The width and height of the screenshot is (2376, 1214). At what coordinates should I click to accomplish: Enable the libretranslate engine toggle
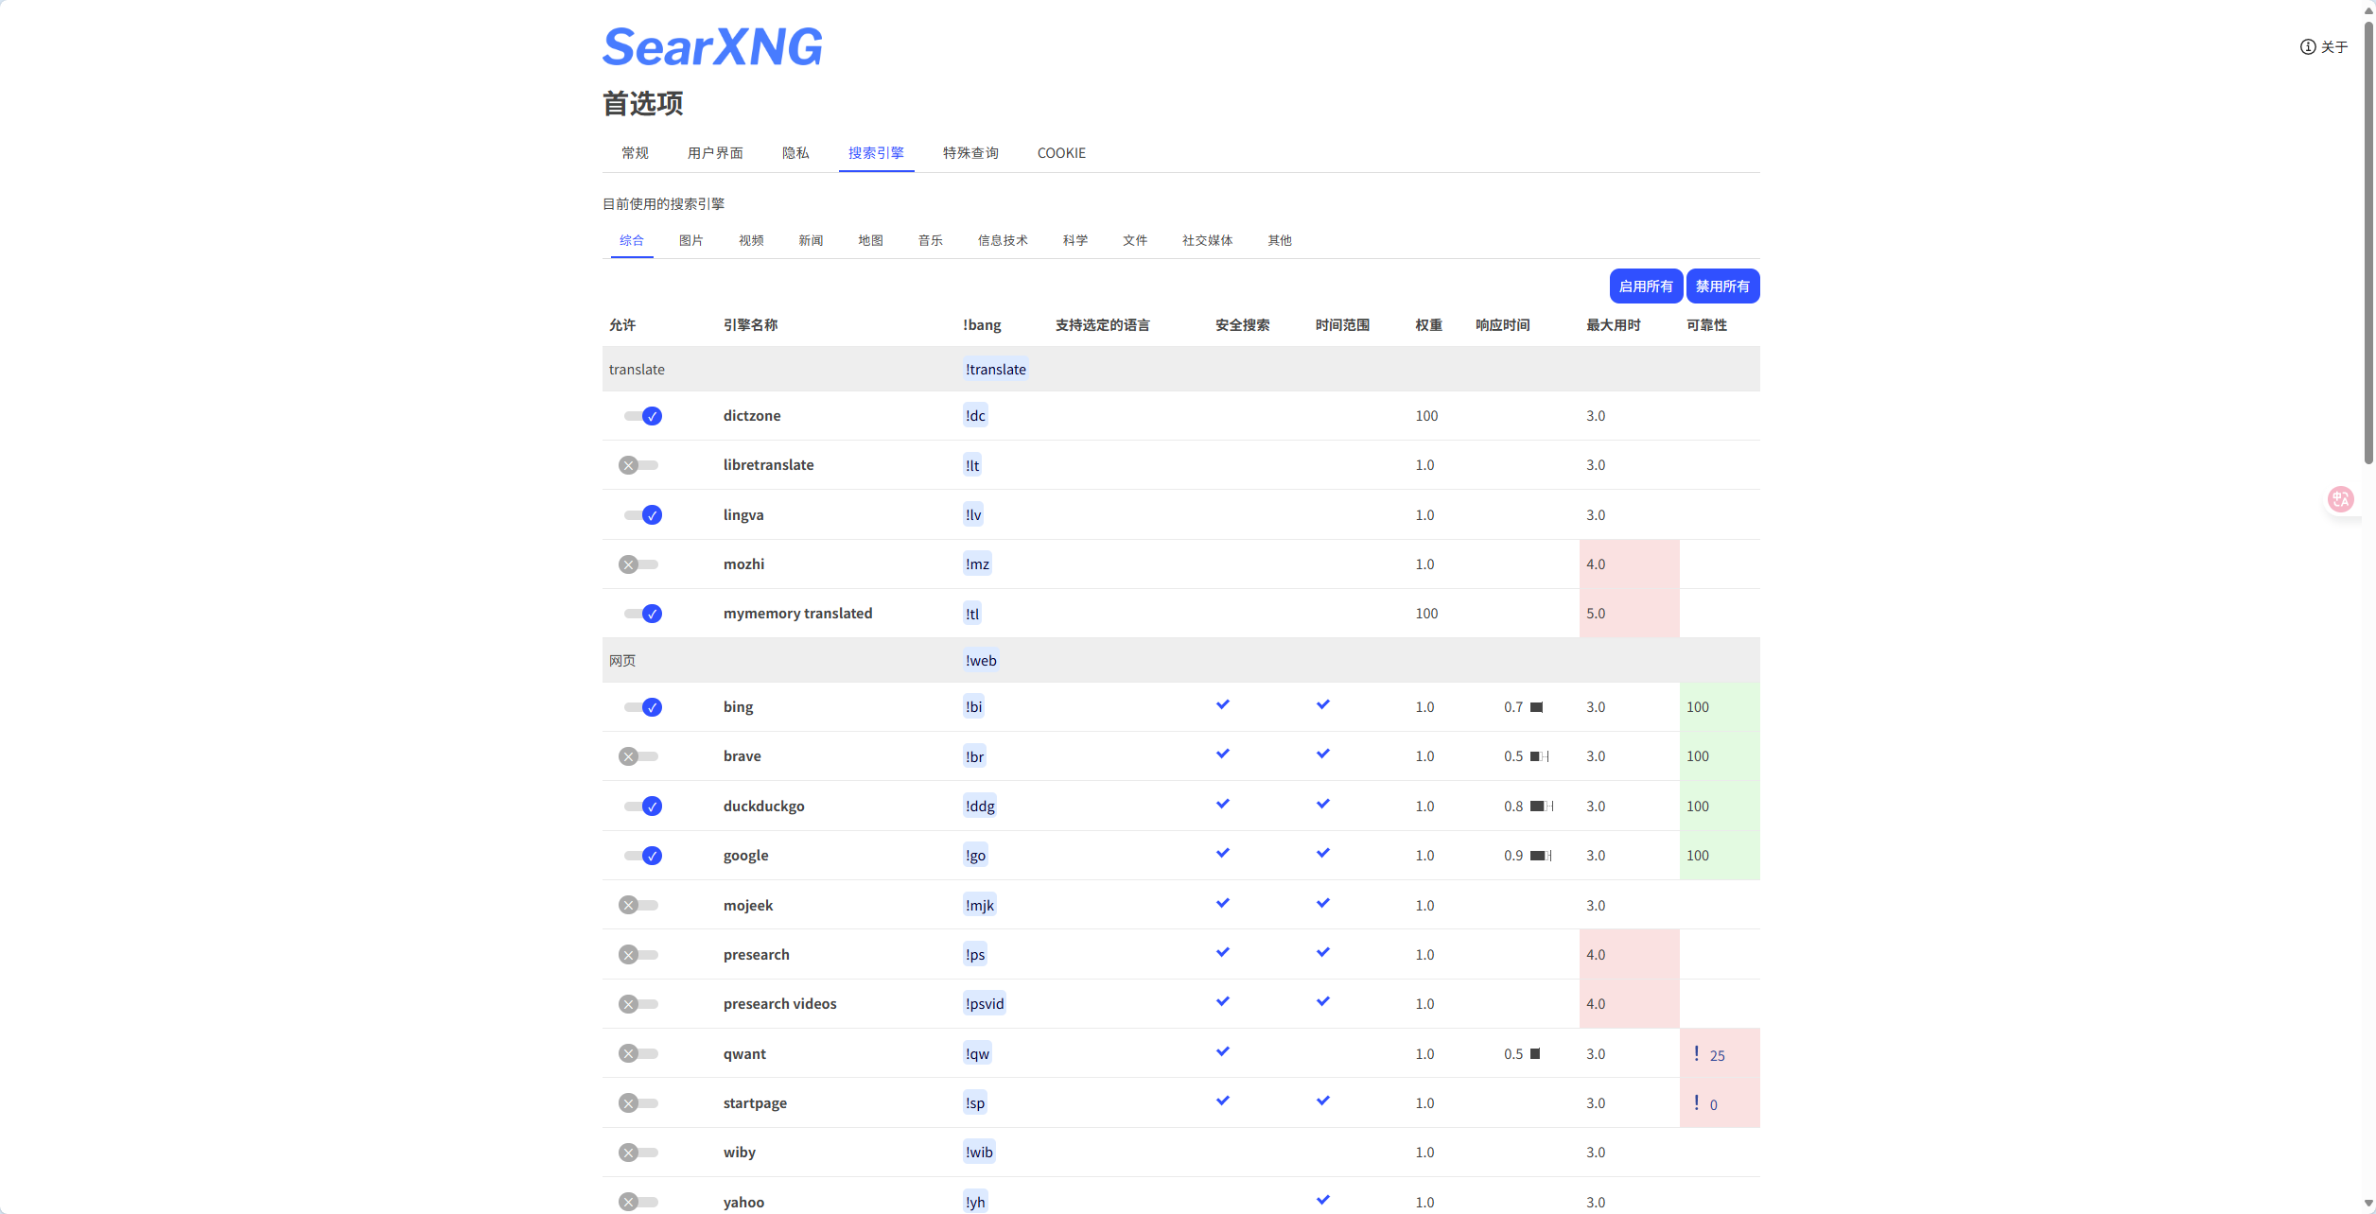click(638, 465)
